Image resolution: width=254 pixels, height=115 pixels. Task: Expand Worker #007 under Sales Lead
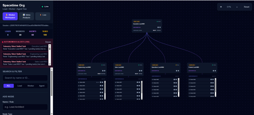click(127, 82)
